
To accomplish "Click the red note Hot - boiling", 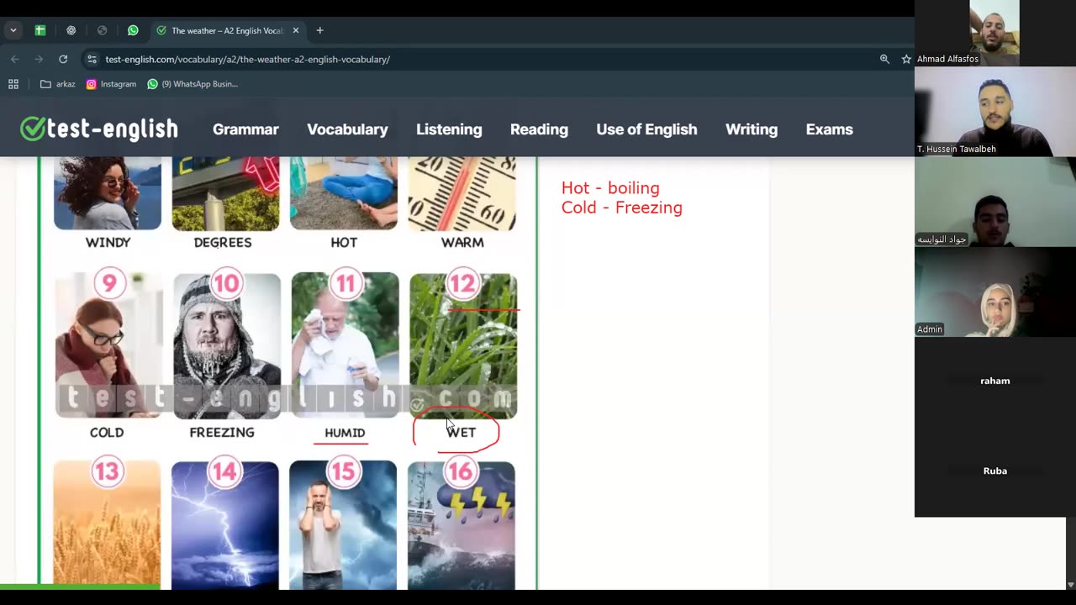I will coord(610,188).
